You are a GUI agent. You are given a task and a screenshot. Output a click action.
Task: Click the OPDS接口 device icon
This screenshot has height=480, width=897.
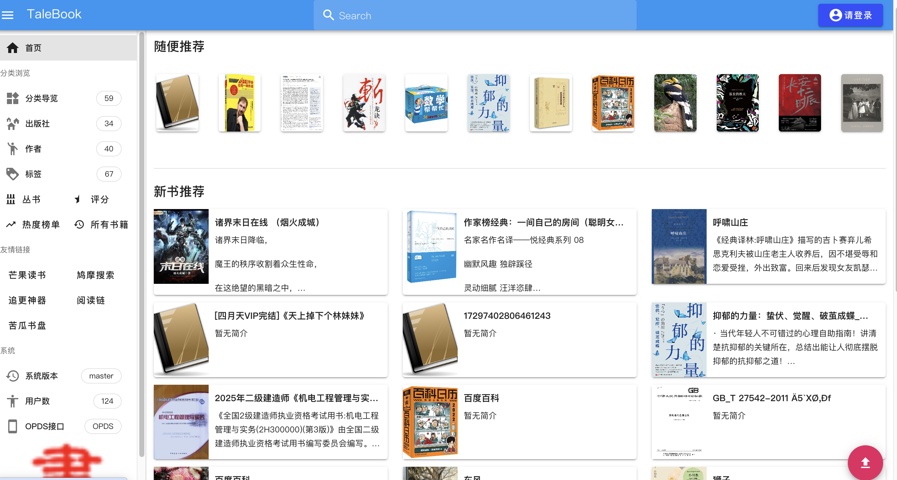[13, 426]
